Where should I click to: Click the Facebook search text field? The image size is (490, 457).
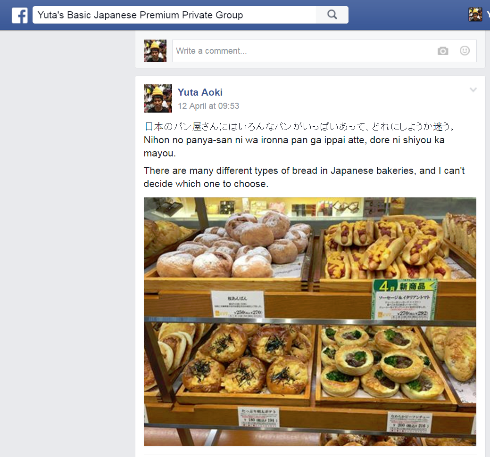coord(174,15)
